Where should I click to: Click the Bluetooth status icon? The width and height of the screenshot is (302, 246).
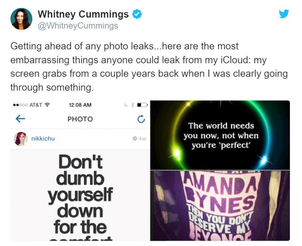[x=132, y=105]
